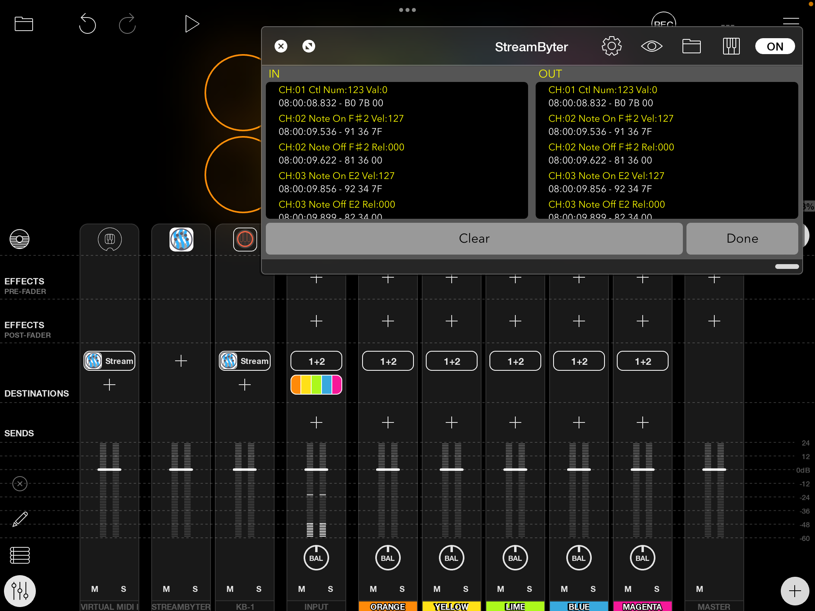Select the LIME channel label

click(x=515, y=606)
